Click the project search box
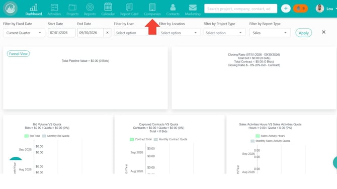 pos(240,9)
